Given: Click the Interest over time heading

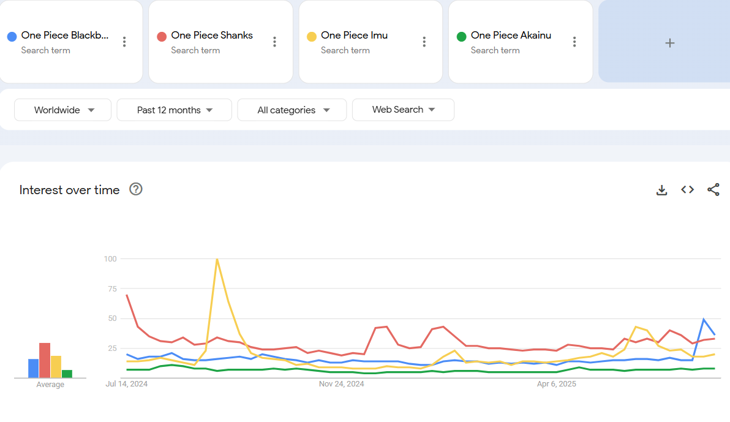Looking at the screenshot, I should coord(69,190).
